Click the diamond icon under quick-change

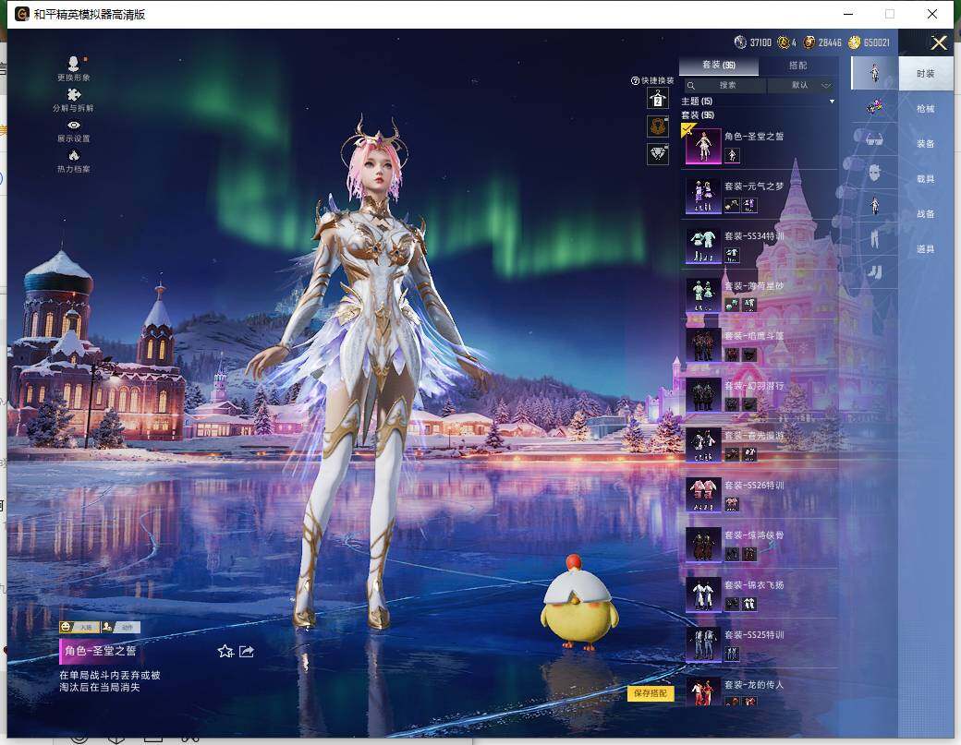tap(658, 153)
